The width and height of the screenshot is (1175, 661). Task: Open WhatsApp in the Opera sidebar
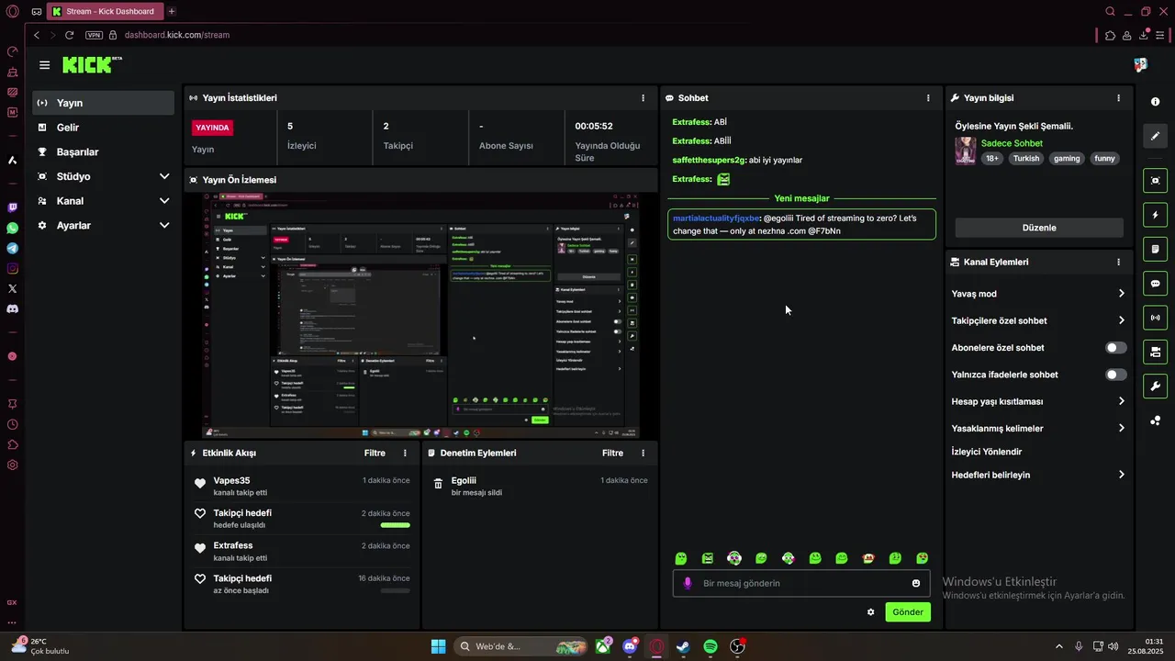(12, 228)
